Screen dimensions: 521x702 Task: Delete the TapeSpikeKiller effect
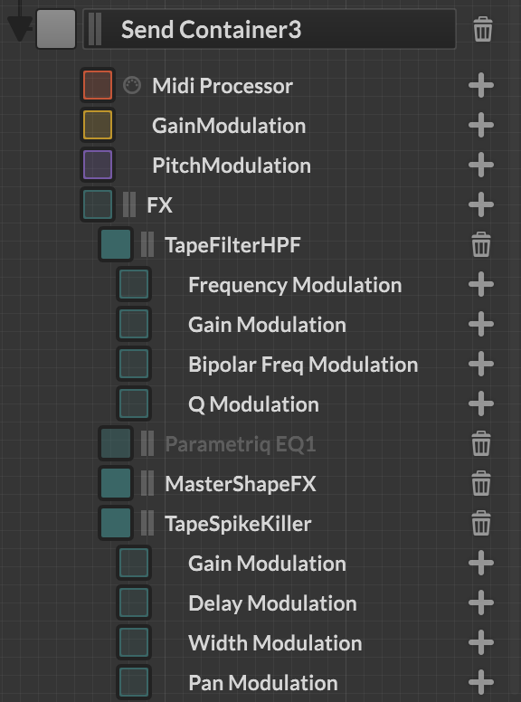coord(481,524)
